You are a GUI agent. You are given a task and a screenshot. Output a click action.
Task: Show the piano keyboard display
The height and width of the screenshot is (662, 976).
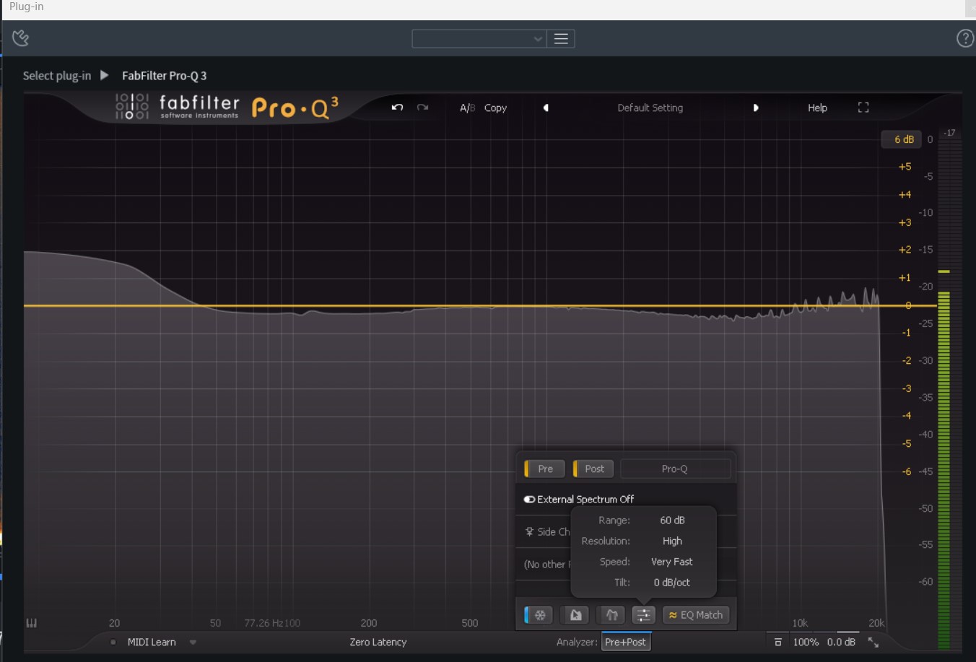coord(32,623)
